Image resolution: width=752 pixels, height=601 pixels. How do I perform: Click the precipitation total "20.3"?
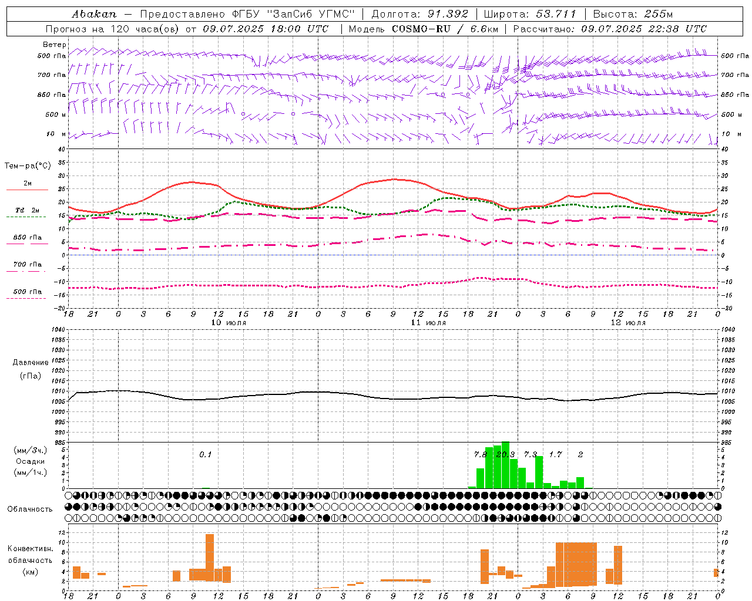pos(505,454)
